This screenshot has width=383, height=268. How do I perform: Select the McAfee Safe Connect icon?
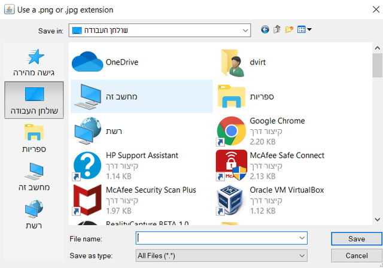pos(231,165)
